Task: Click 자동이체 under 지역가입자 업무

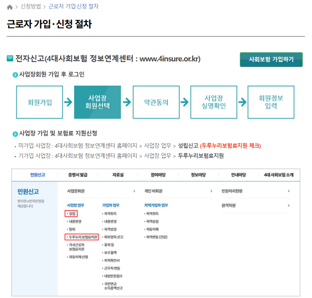Action: pyautogui.click(x=152, y=229)
